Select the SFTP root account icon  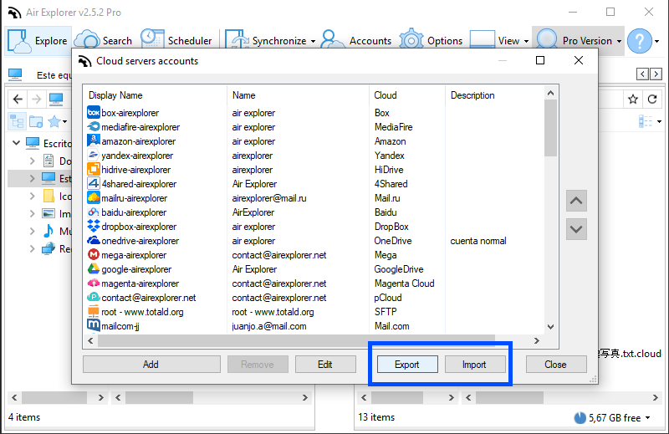click(x=94, y=312)
